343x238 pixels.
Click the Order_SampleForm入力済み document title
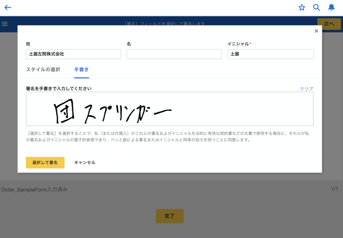point(35,190)
